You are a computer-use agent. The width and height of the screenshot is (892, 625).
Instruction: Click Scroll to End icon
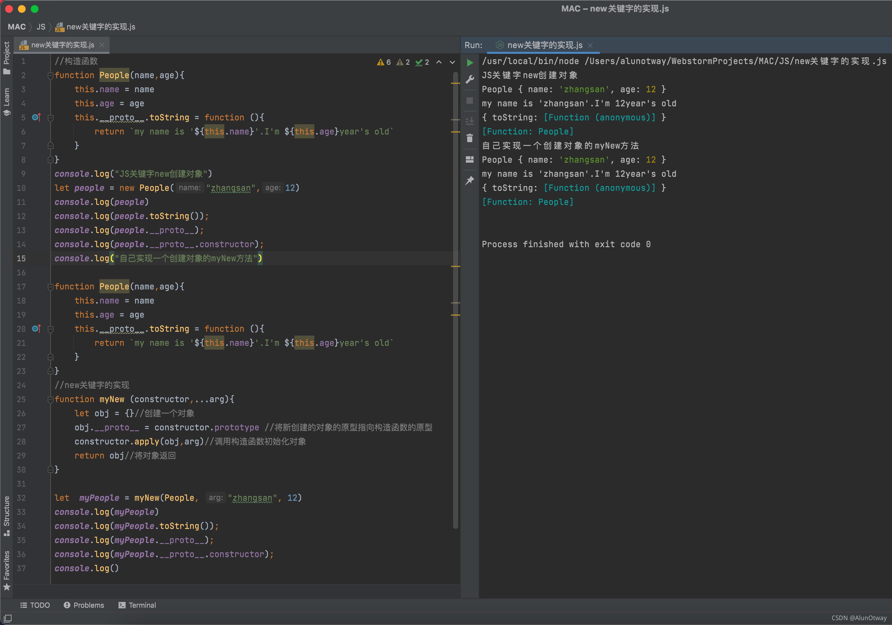[470, 121]
